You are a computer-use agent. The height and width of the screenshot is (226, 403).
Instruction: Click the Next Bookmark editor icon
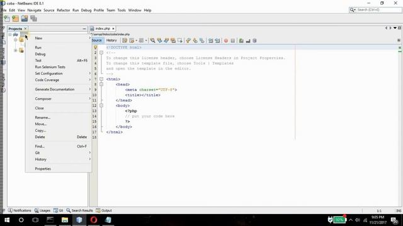[195, 40]
